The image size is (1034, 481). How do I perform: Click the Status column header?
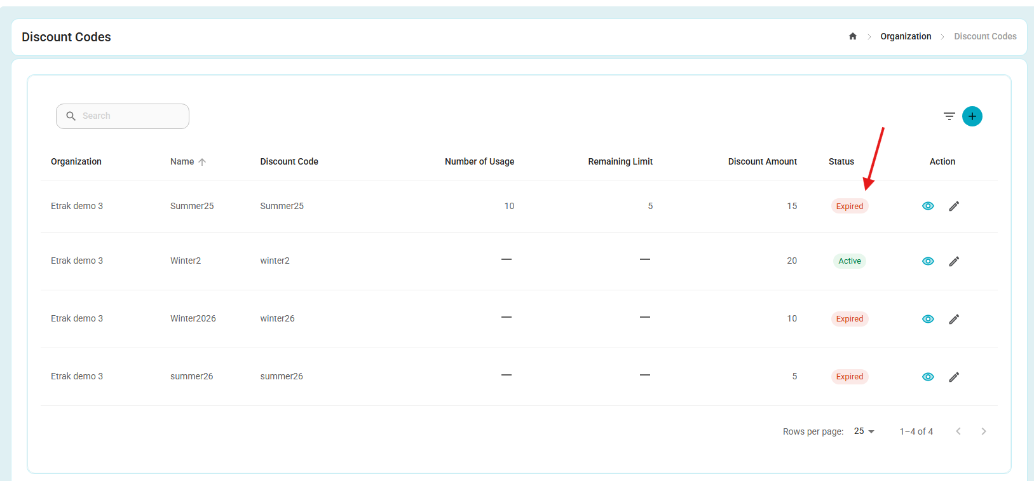click(x=841, y=161)
